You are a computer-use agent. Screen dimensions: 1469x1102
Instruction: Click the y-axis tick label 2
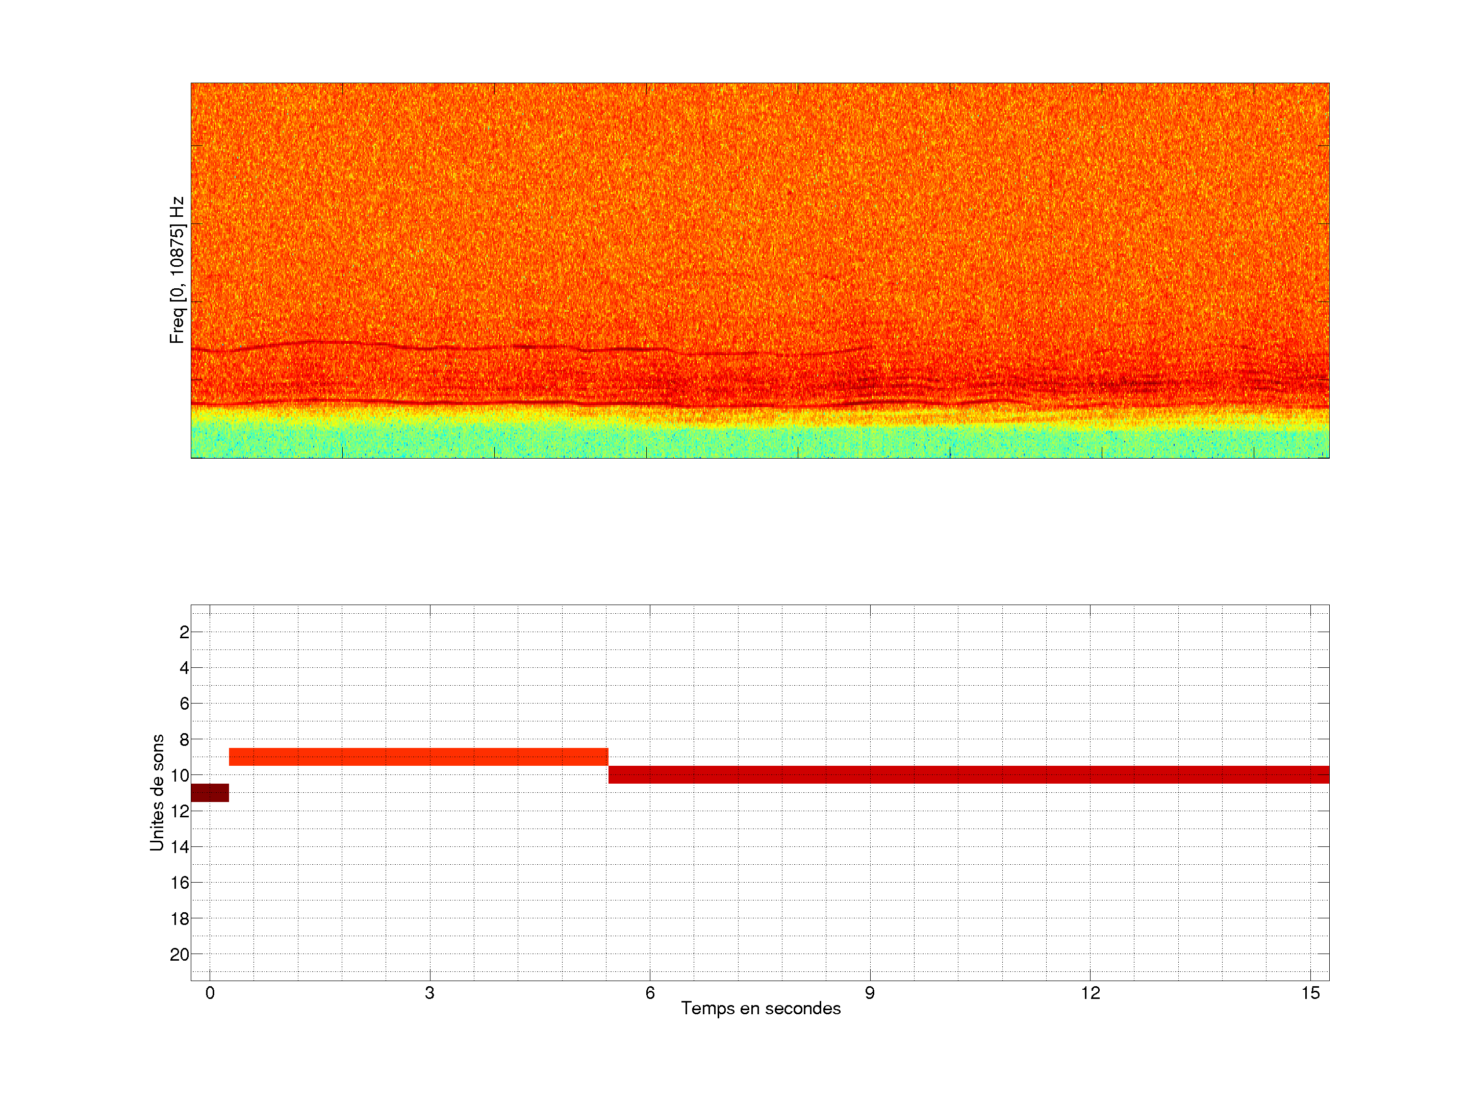click(184, 632)
